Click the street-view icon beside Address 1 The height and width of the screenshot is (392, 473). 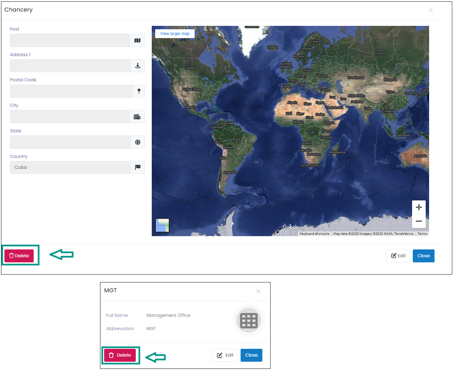138,66
